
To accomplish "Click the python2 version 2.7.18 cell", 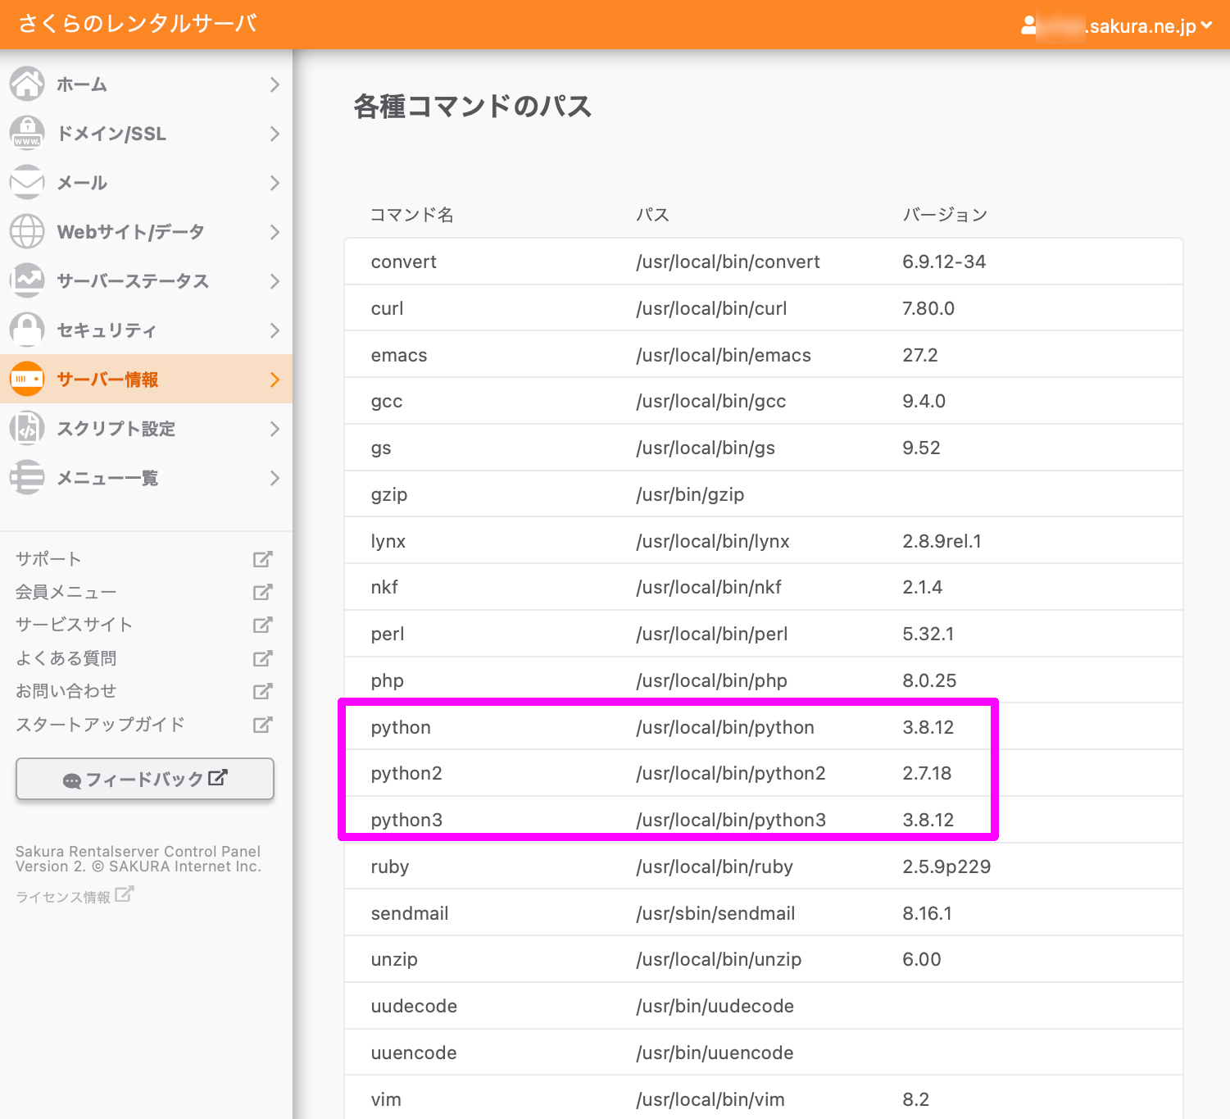I will (927, 773).
